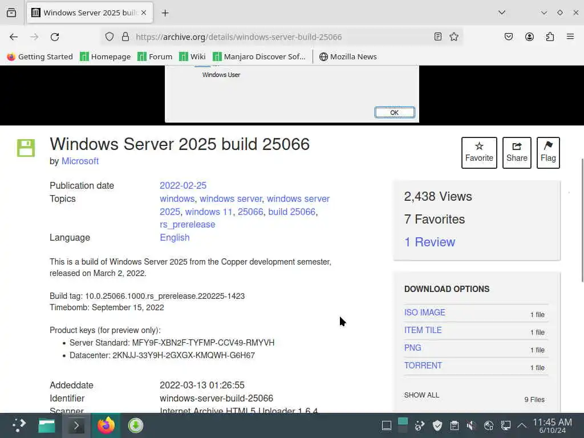Switch to Firefox in the taskbar
Viewport: 584px width, 438px height.
click(x=106, y=425)
